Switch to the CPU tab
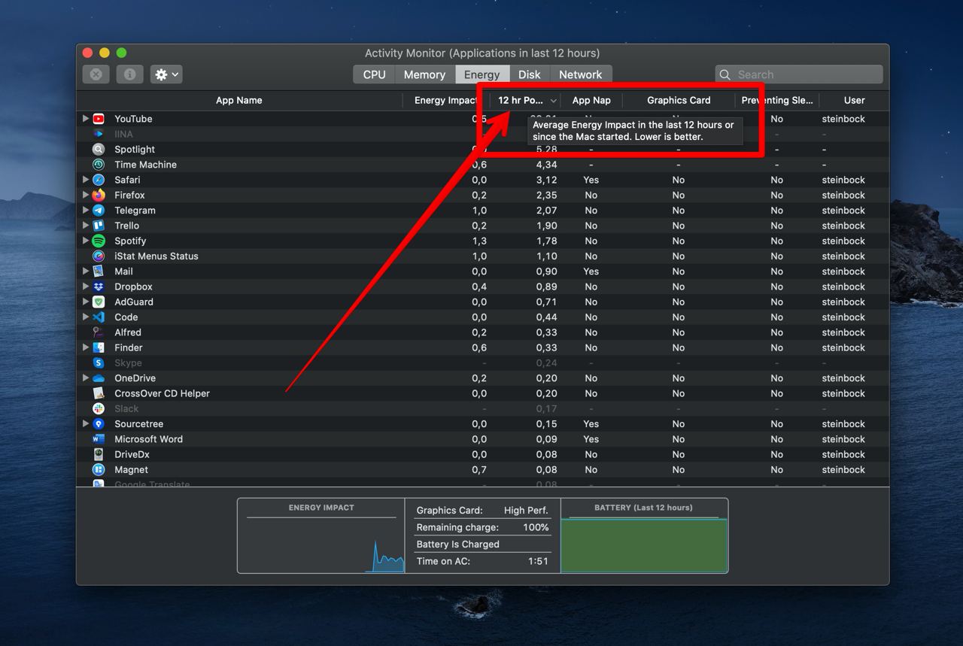963x646 pixels. tap(374, 74)
